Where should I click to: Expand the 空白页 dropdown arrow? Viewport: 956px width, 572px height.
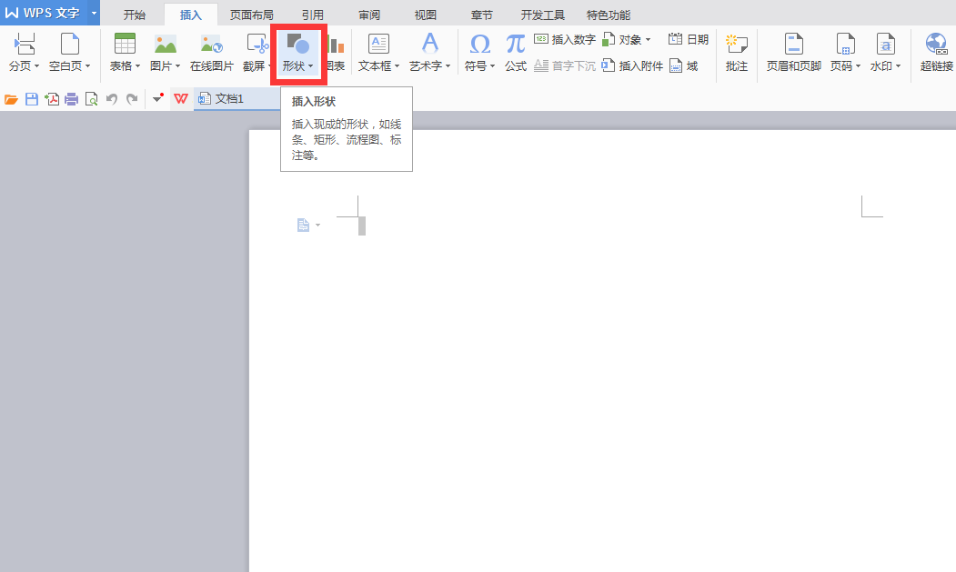pos(88,65)
